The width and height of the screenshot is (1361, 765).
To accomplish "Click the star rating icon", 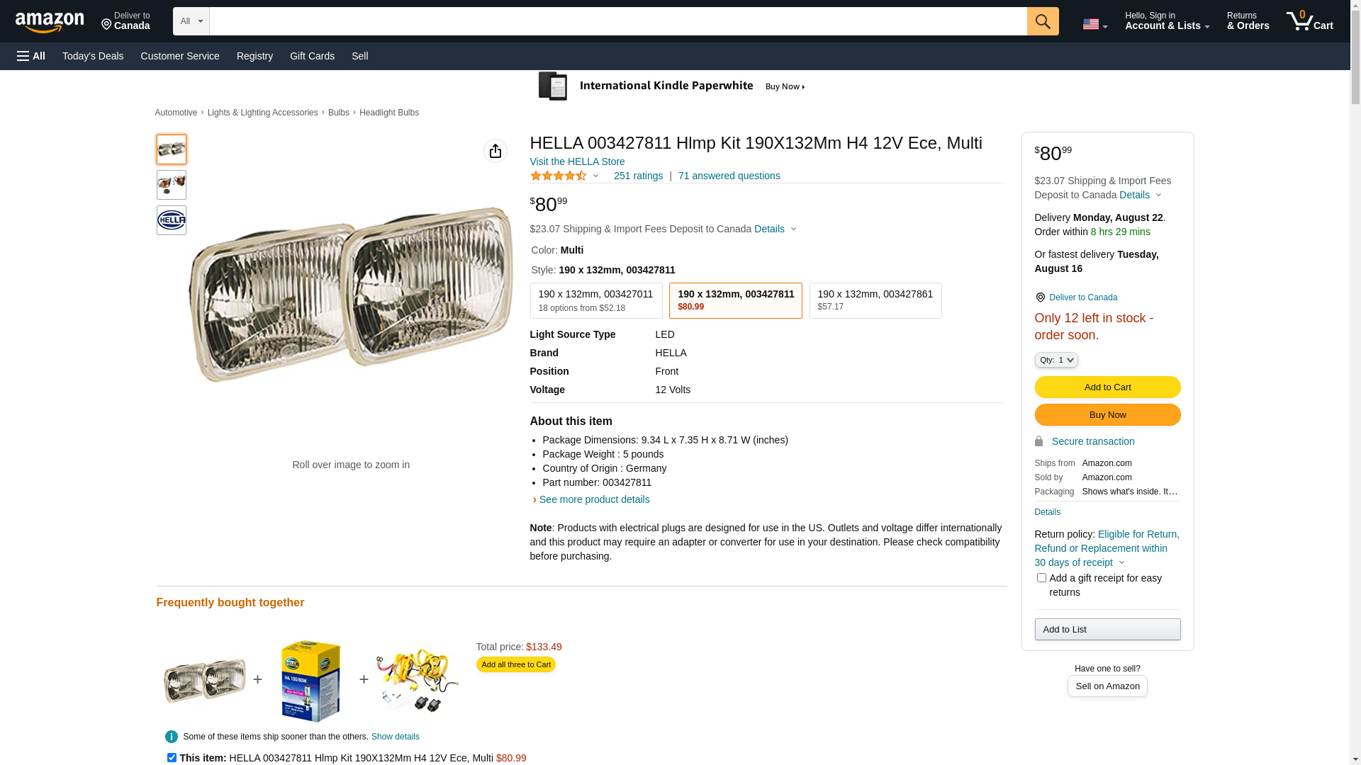I will point(559,176).
